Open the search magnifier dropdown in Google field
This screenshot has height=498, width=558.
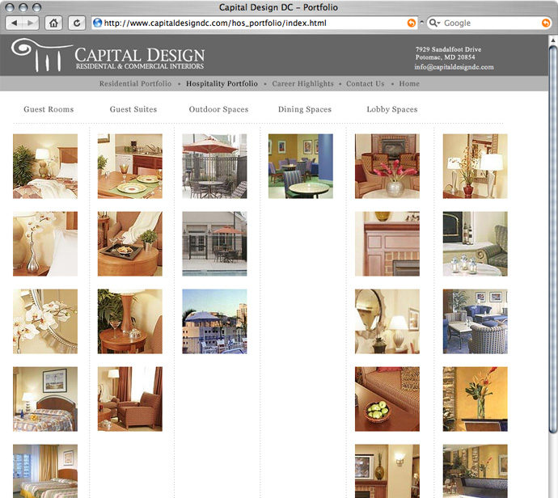click(x=434, y=23)
